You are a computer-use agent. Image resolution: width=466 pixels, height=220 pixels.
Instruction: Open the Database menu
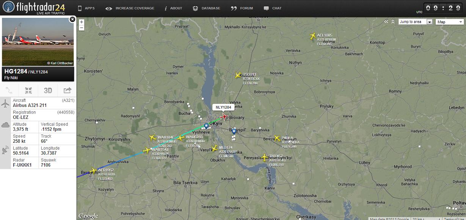(206, 8)
